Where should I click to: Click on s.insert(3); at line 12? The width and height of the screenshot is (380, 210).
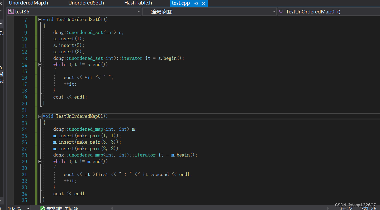point(69,52)
